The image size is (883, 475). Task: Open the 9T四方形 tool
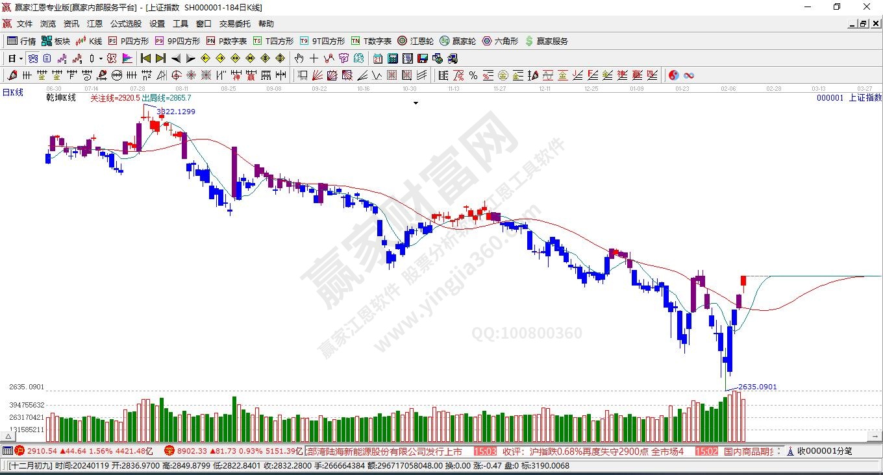click(x=322, y=41)
